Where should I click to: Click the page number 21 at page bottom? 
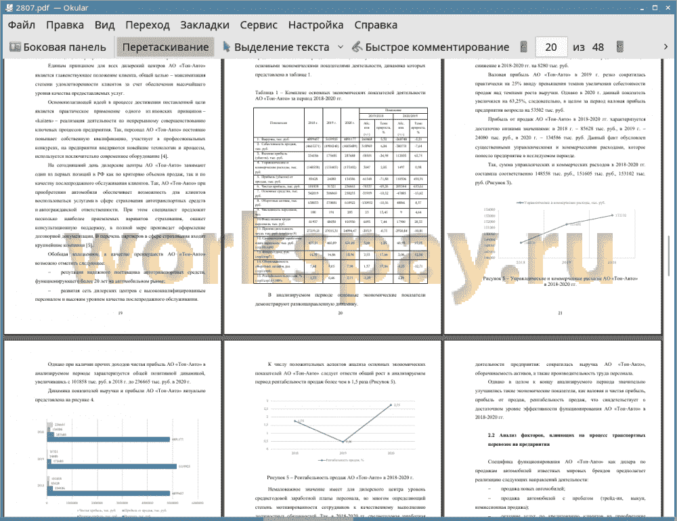[560, 313]
